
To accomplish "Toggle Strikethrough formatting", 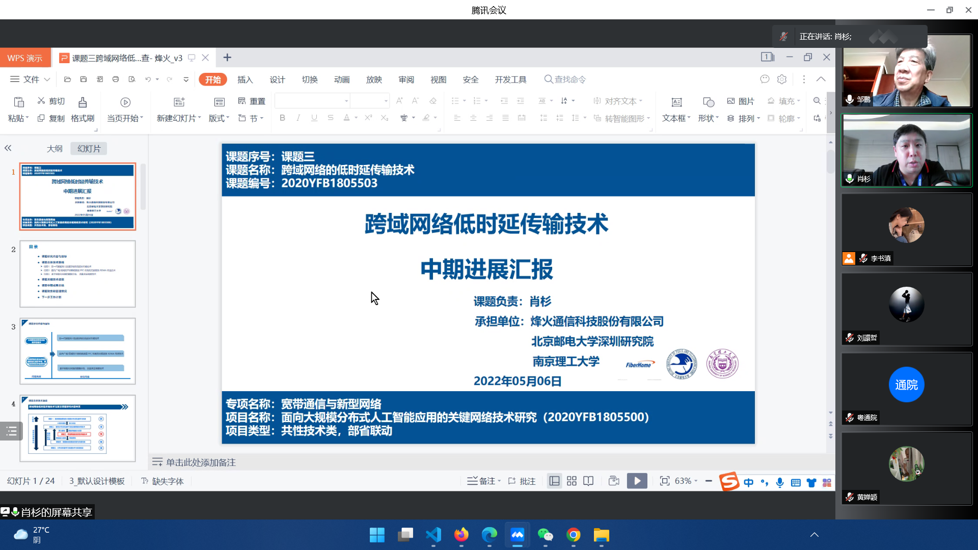I will 331,118.
